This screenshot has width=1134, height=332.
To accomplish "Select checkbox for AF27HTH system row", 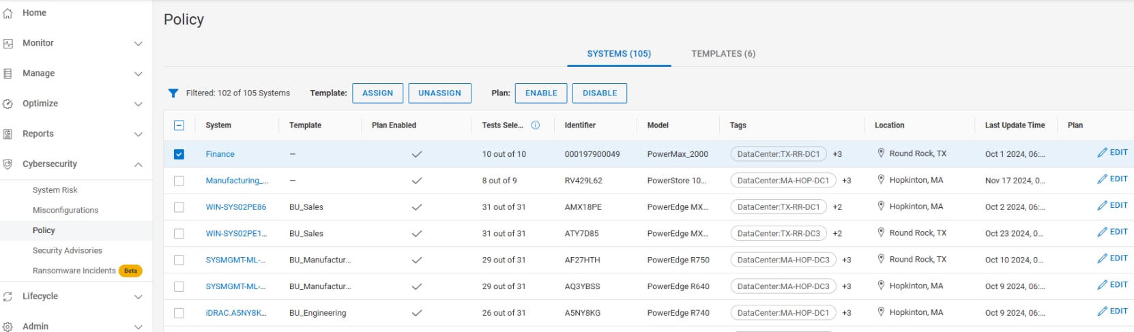I will tap(179, 260).
